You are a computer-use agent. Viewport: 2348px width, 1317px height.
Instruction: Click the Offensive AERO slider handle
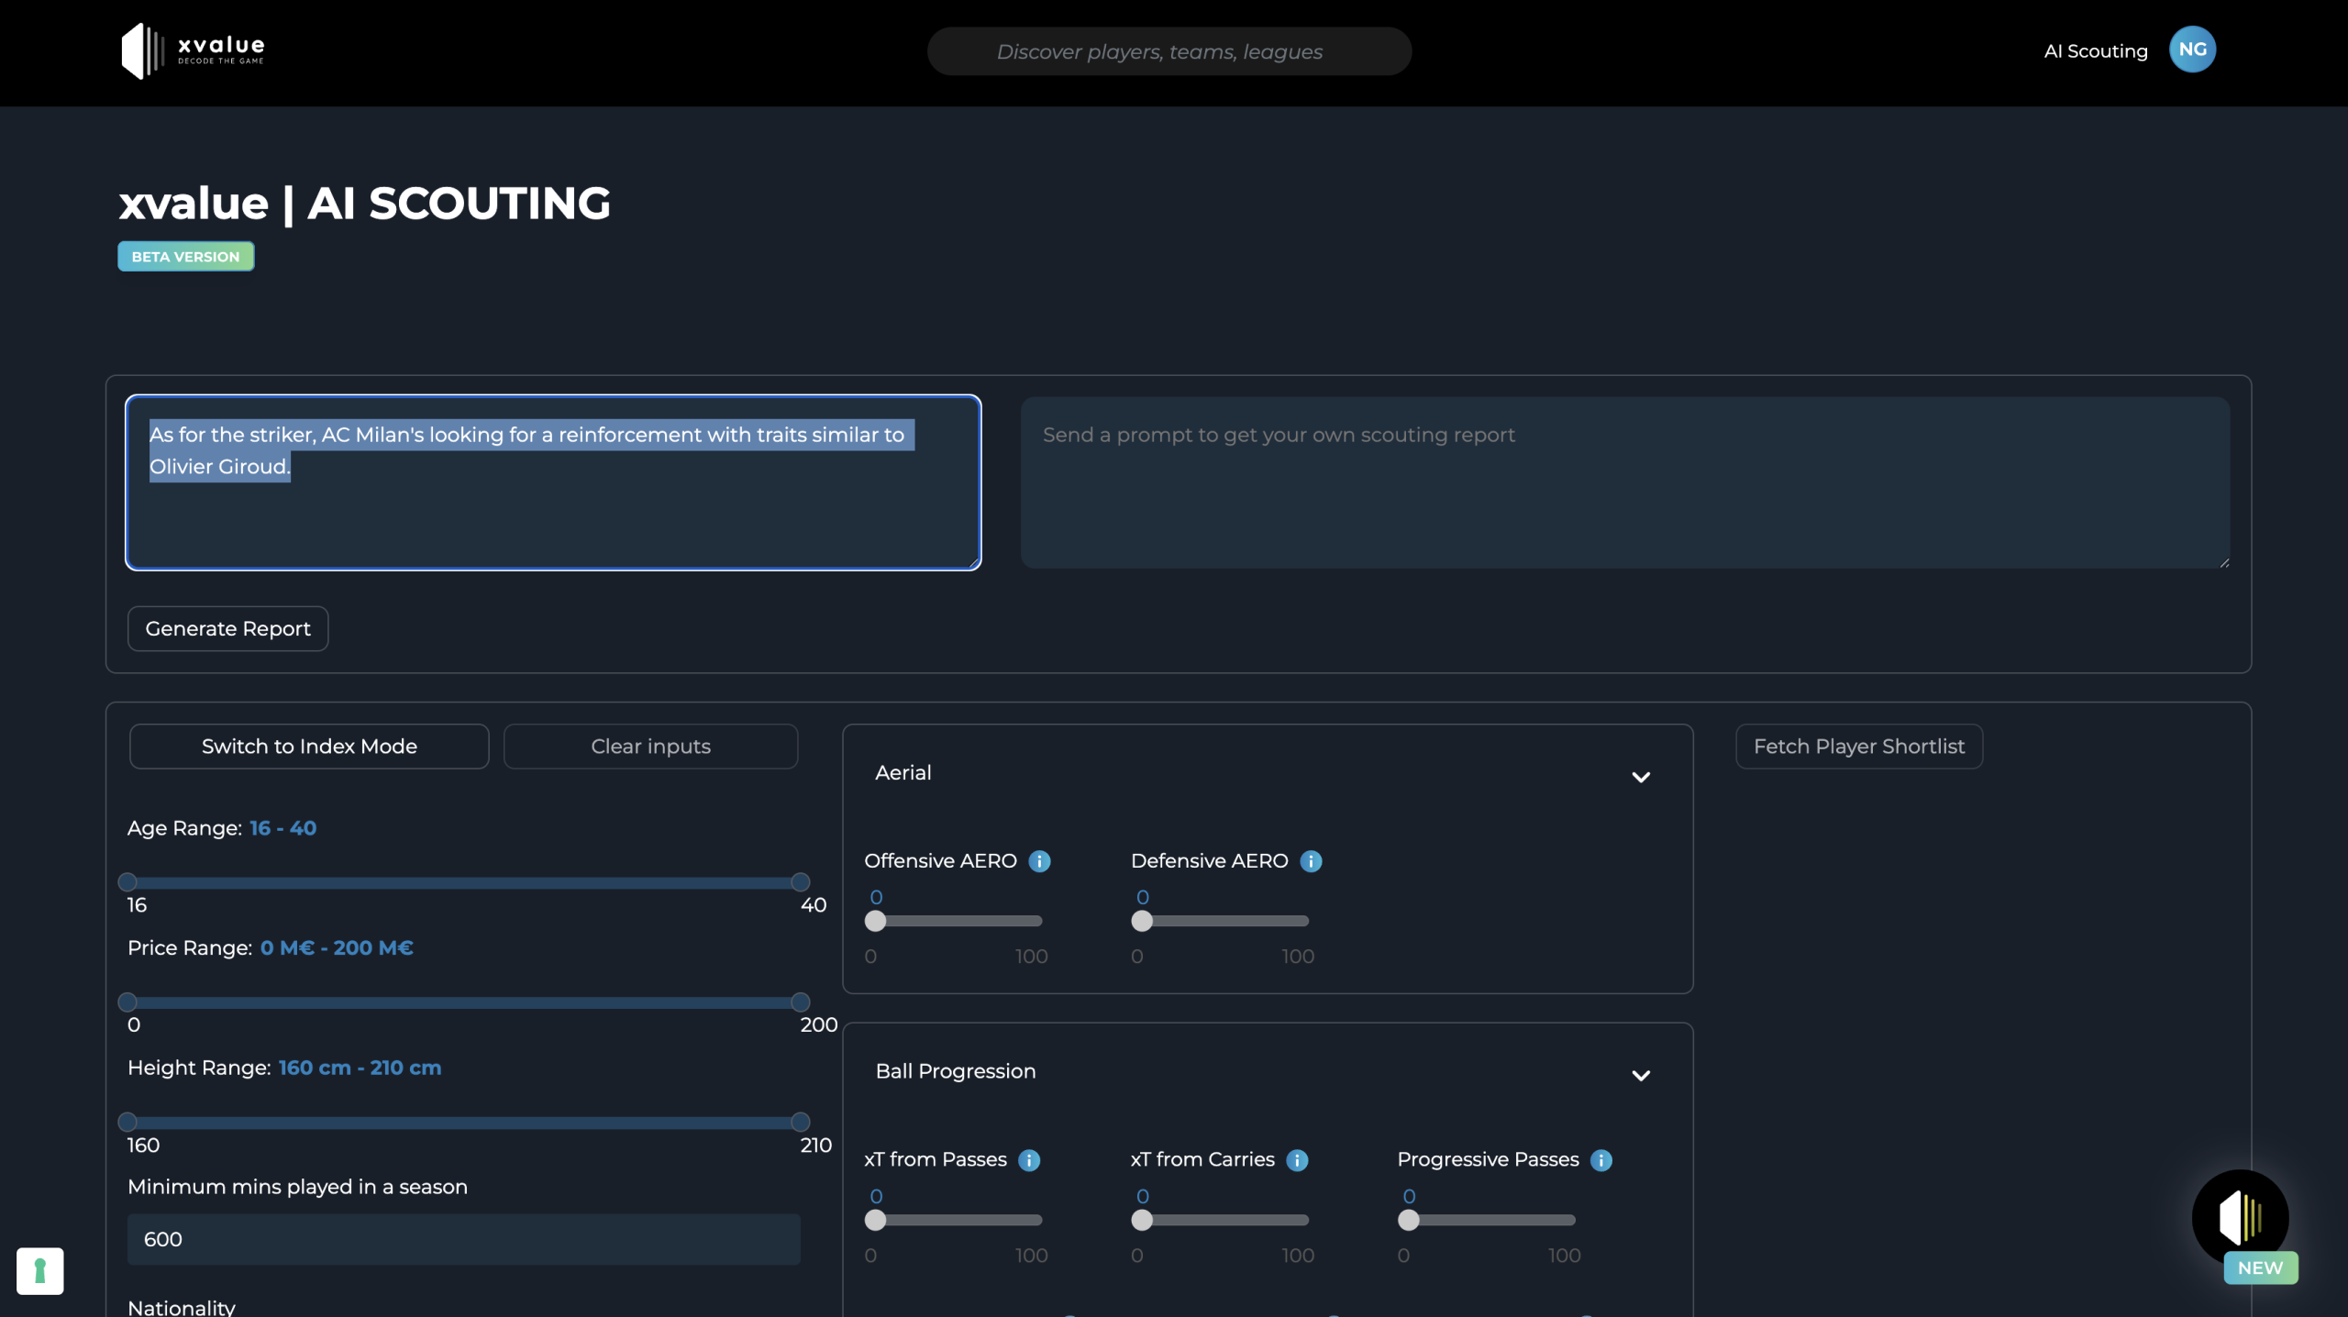[876, 921]
